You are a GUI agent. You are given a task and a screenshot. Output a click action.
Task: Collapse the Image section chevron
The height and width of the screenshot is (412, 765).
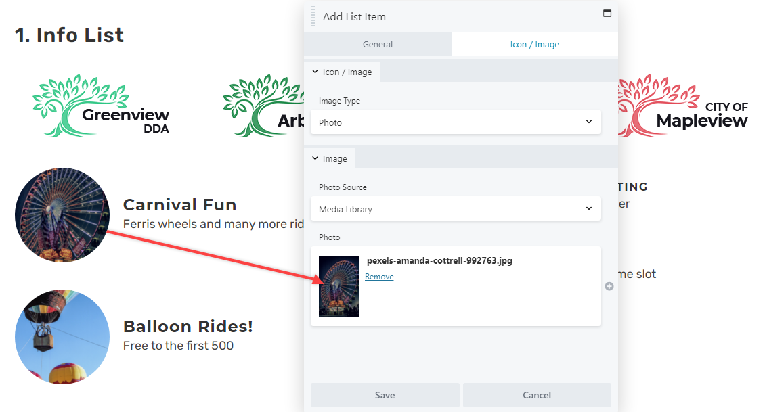coord(315,158)
